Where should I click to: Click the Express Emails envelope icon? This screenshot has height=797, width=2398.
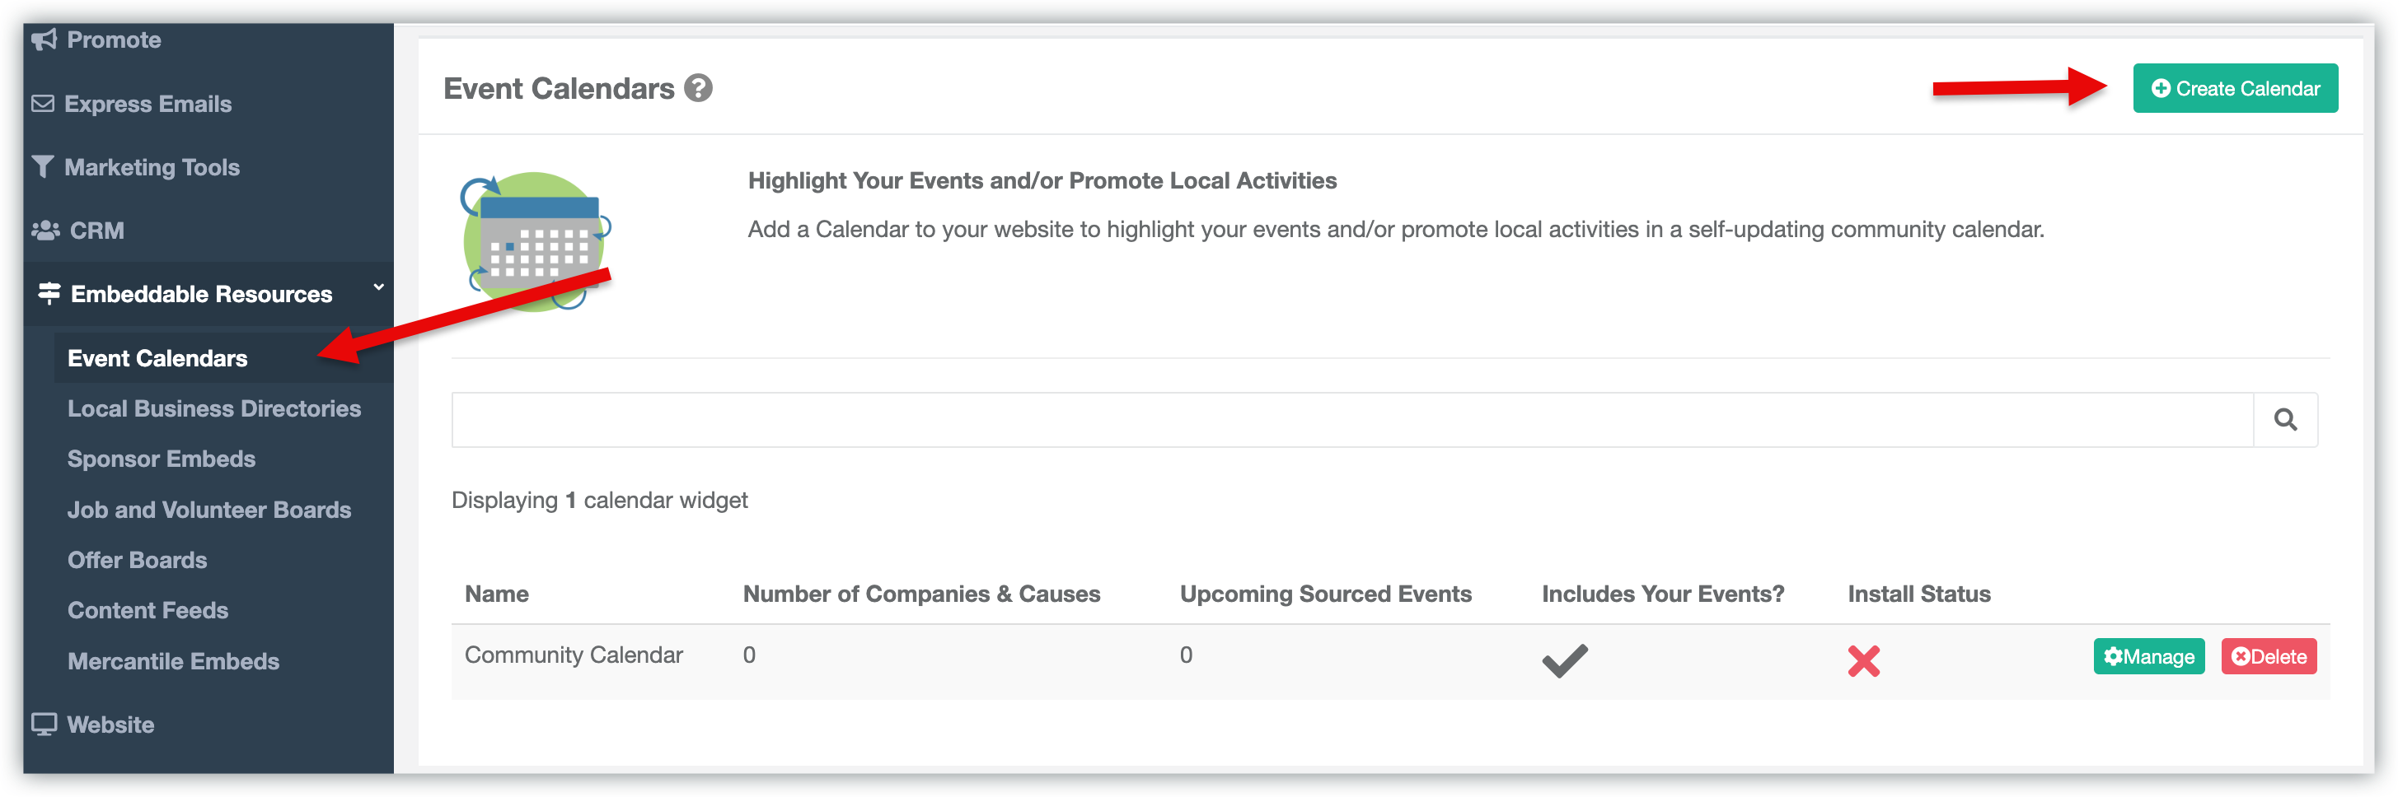[x=43, y=103]
